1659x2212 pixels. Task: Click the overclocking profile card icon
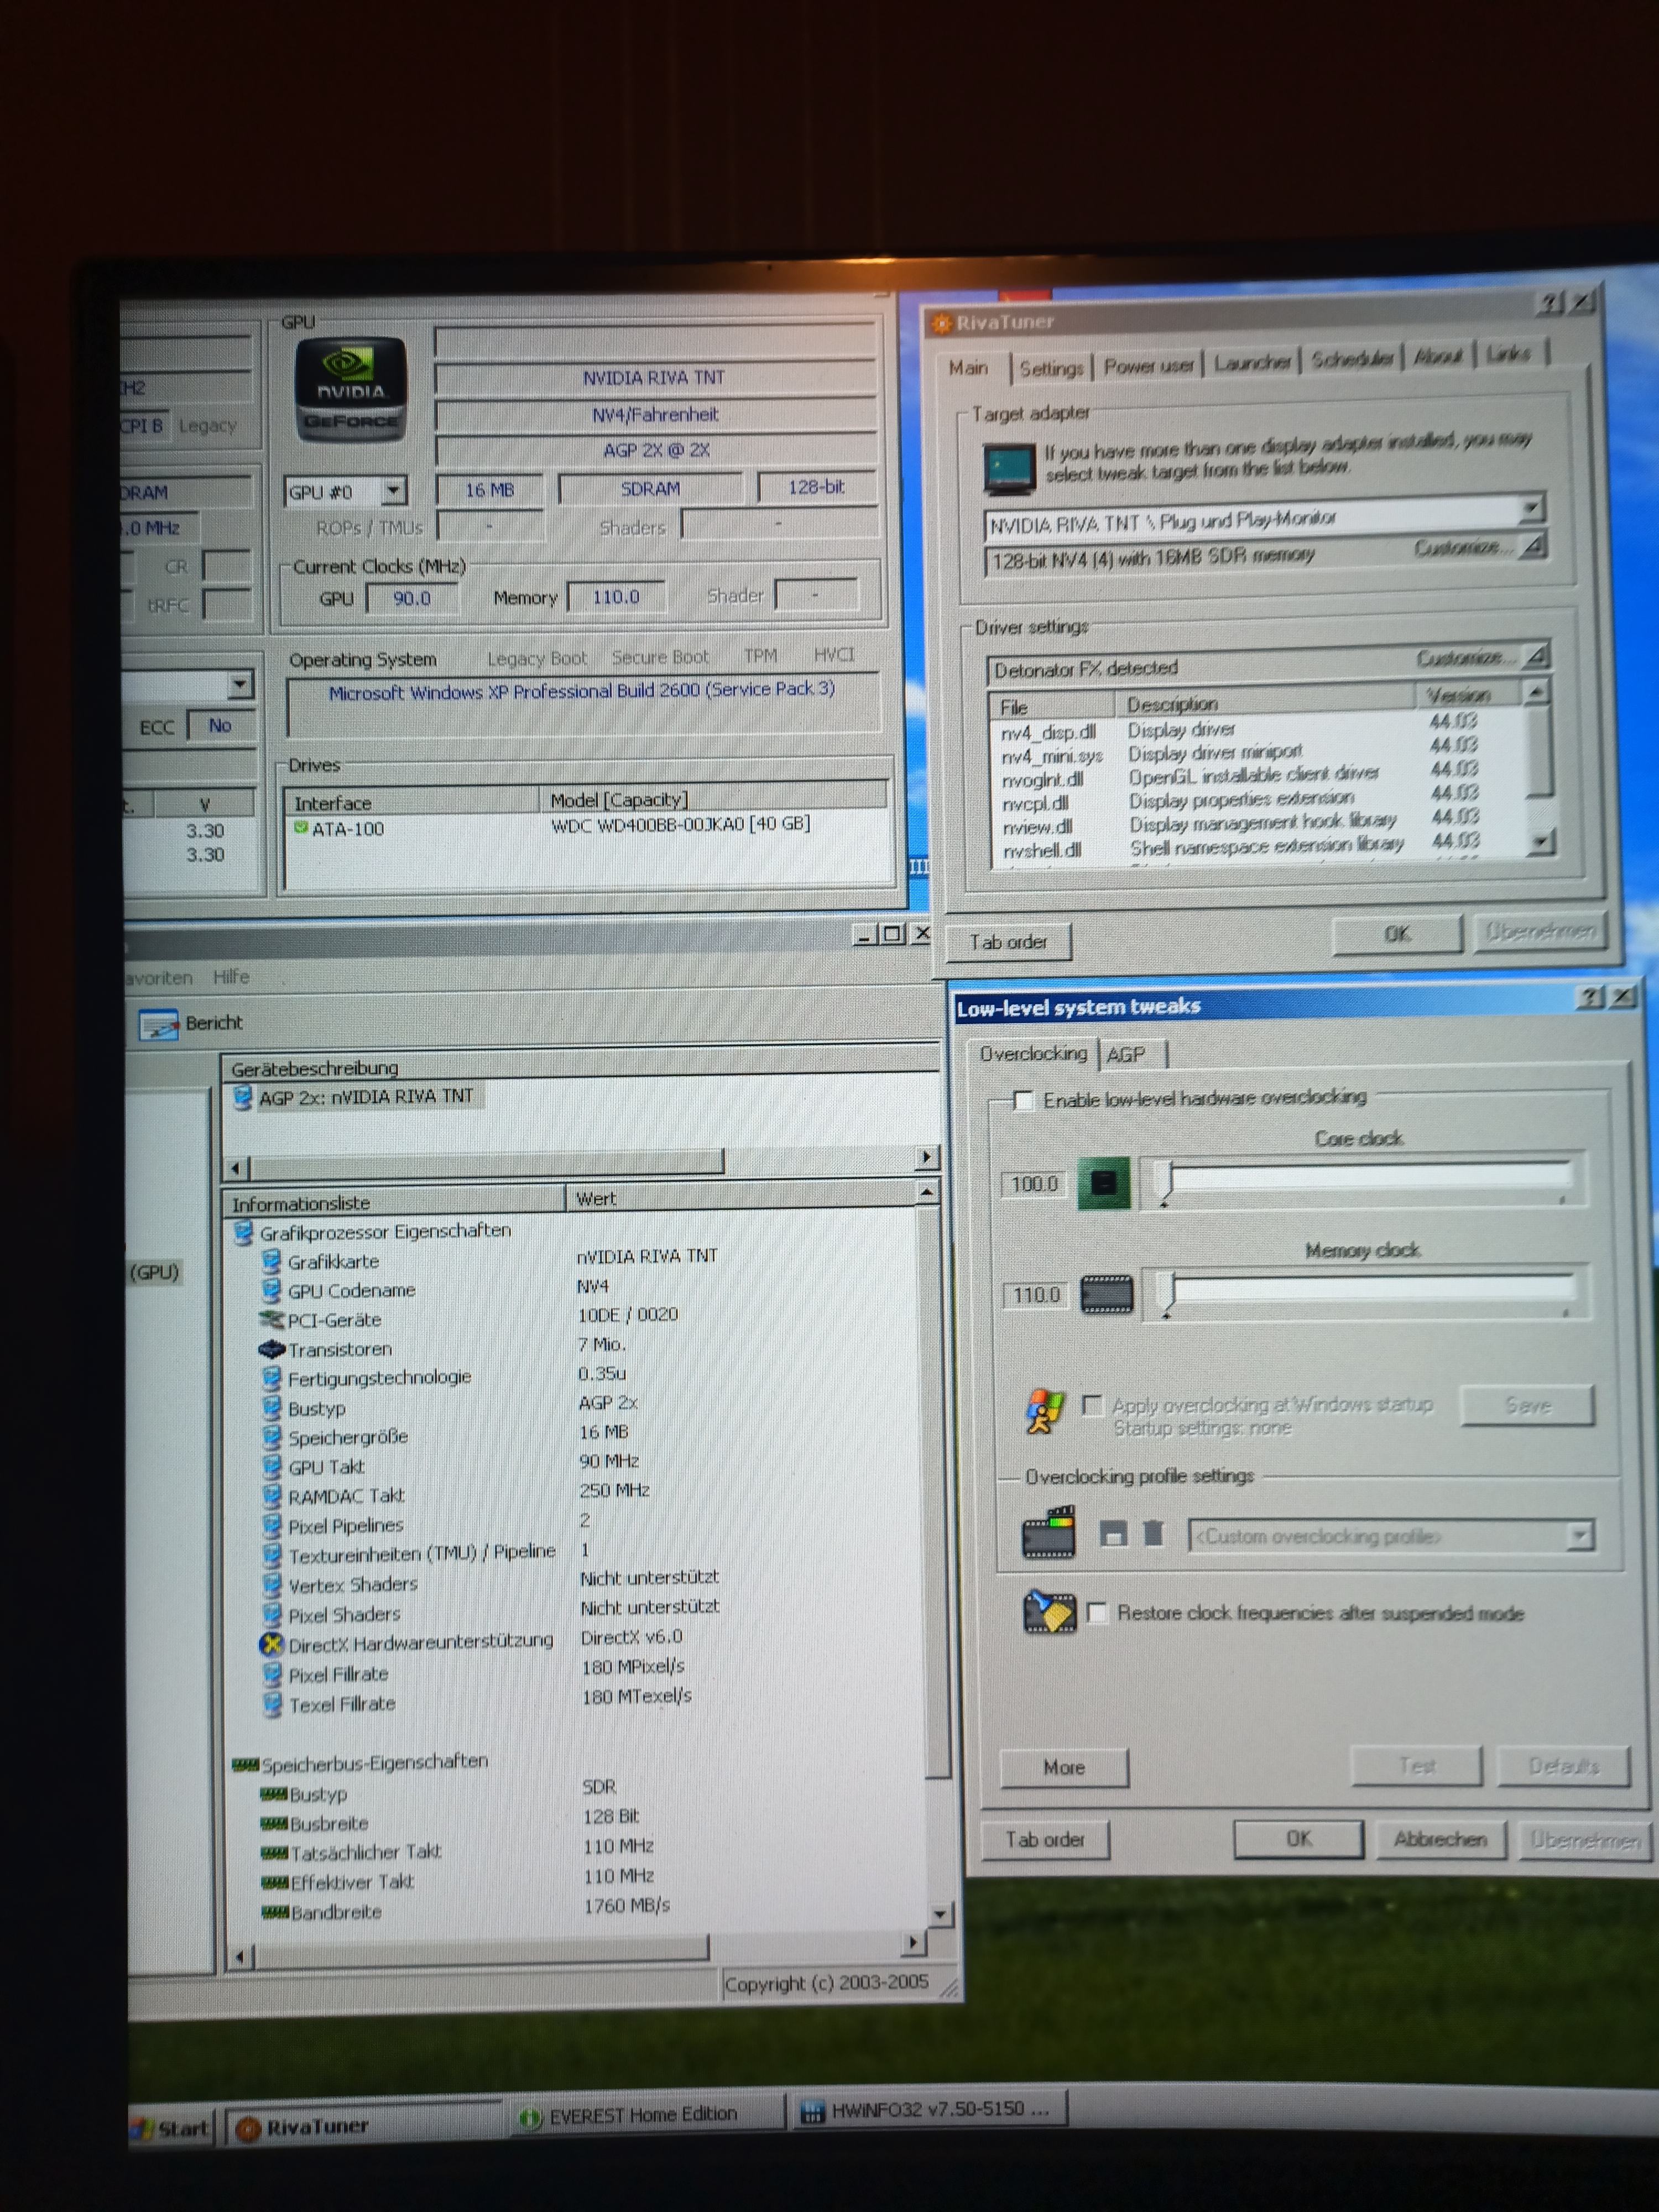1048,1533
